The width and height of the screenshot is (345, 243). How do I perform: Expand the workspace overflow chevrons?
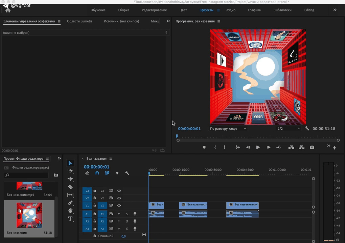point(335,10)
